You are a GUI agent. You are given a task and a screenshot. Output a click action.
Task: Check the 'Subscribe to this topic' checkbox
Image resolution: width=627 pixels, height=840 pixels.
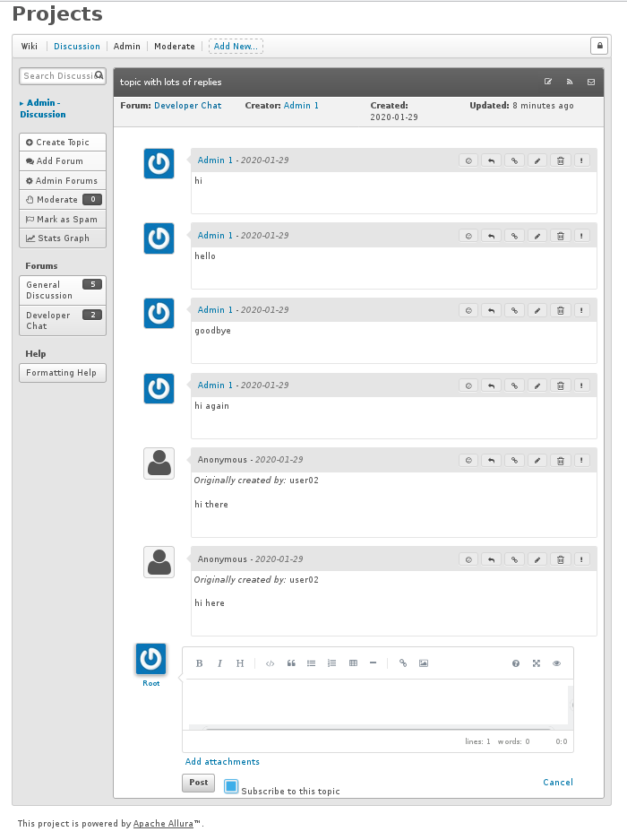[x=231, y=786]
